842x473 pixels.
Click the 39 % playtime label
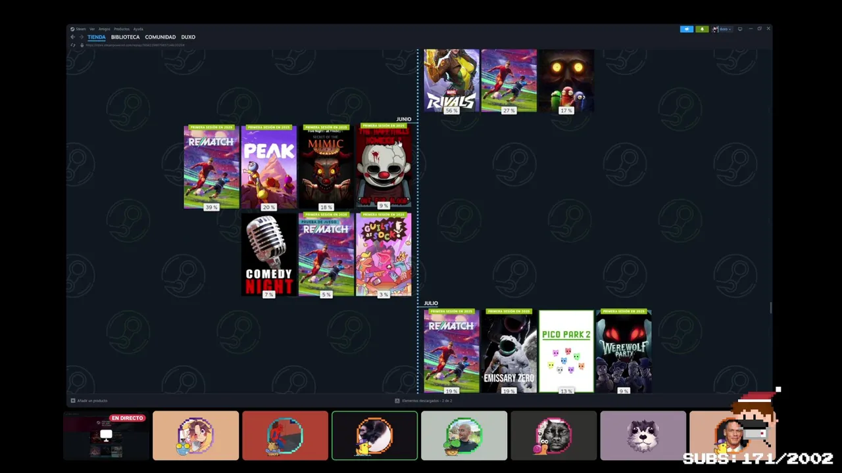[211, 207]
